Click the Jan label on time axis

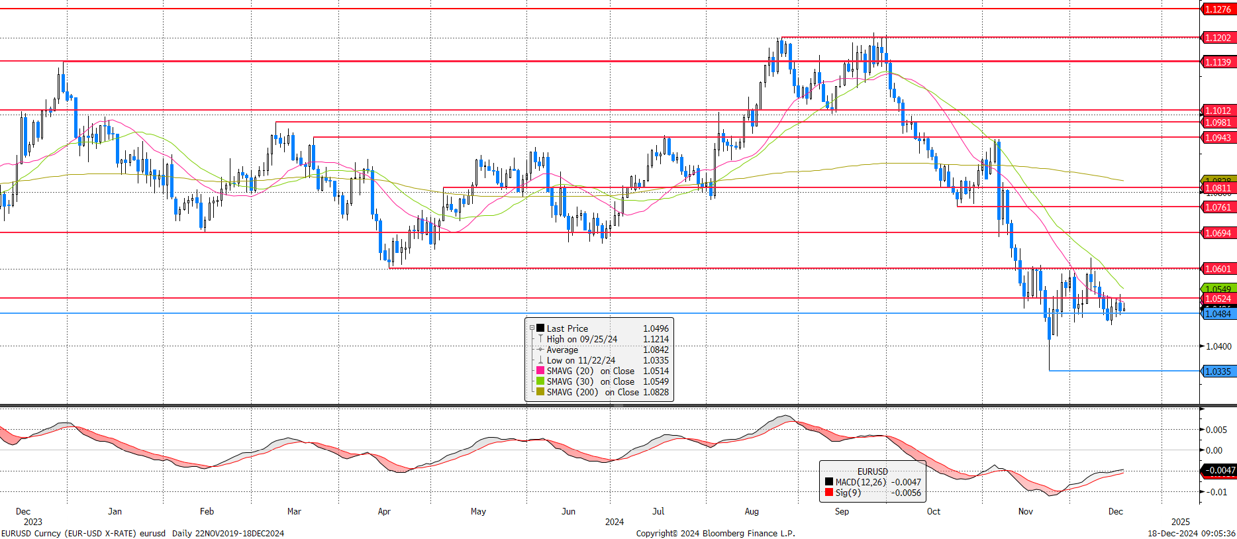pos(115,511)
